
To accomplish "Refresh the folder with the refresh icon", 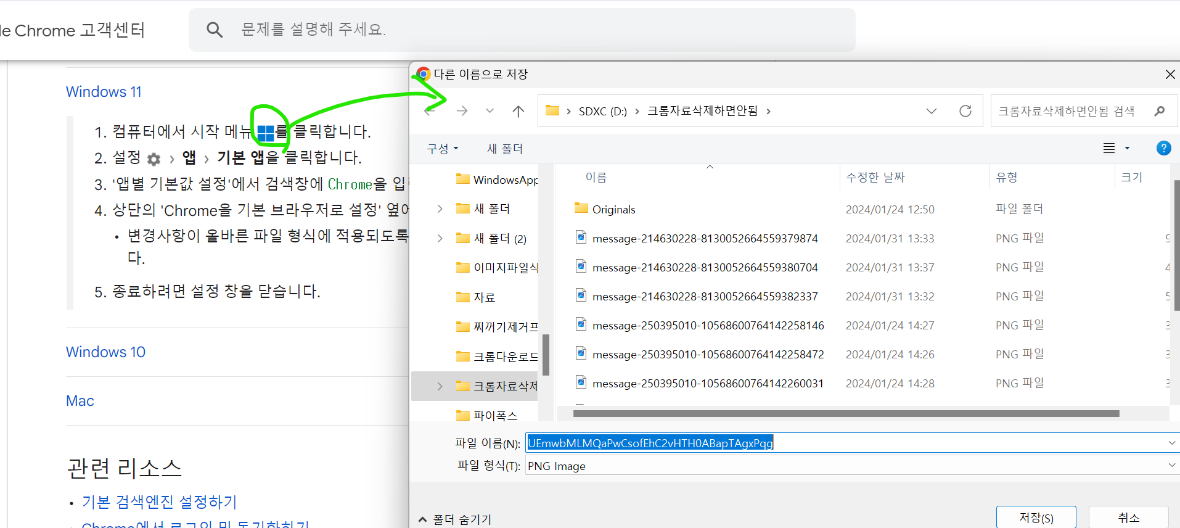I will tap(965, 111).
